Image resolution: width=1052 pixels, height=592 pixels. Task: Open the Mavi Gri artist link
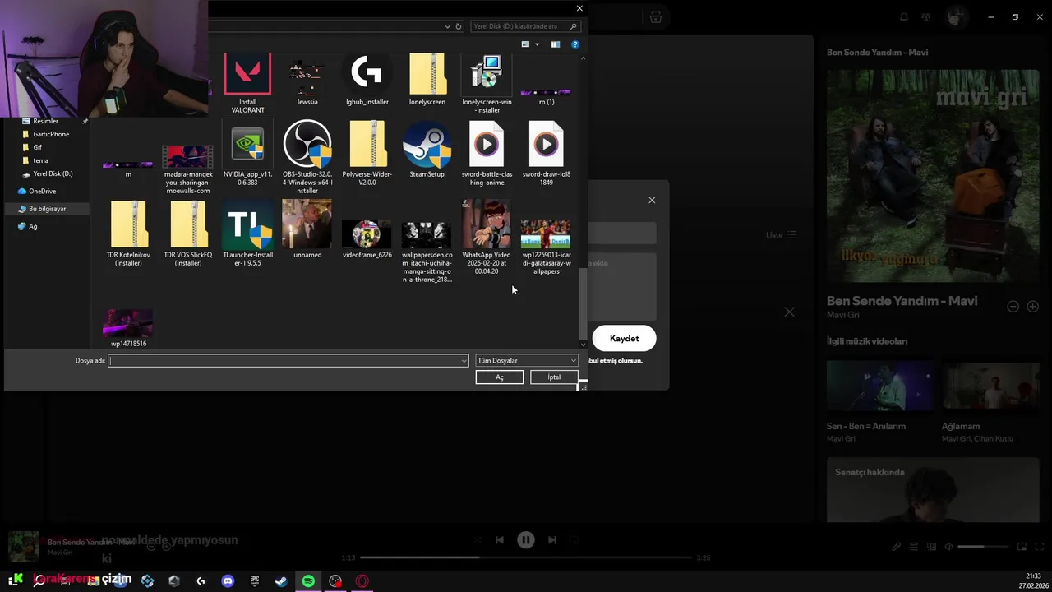click(843, 315)
